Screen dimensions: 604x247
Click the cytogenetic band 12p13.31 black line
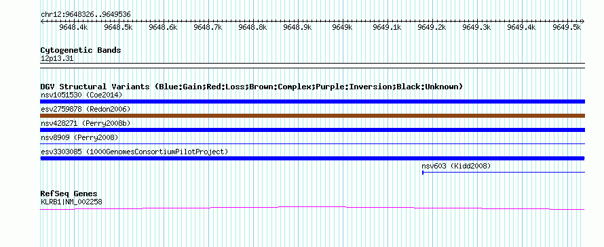coord(312,66)
